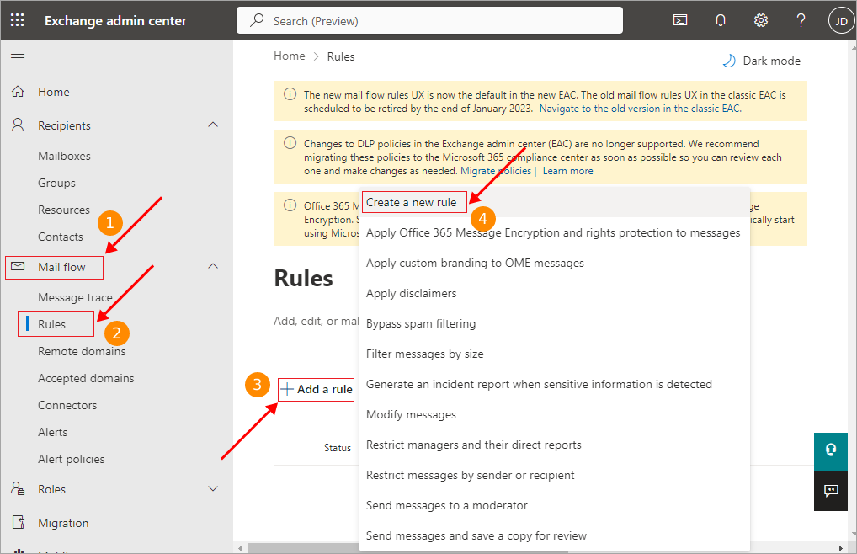Screen dimensions: 857x554
Task: Open Alerts under Mail flow
Action: click(x=53, y=432)
